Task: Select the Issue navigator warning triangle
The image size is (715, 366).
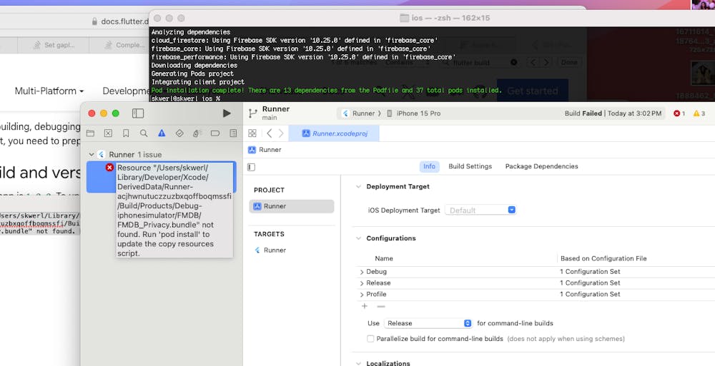Action: [162, 133]
